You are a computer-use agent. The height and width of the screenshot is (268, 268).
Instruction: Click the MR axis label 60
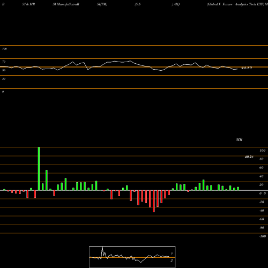click(262, 168)
